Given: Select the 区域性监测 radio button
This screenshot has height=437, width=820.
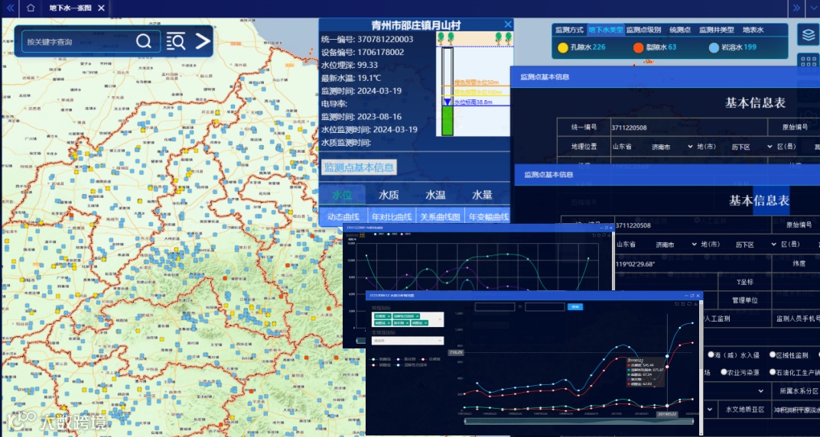Looking at the screenshot, I should (x=773, y=355).
